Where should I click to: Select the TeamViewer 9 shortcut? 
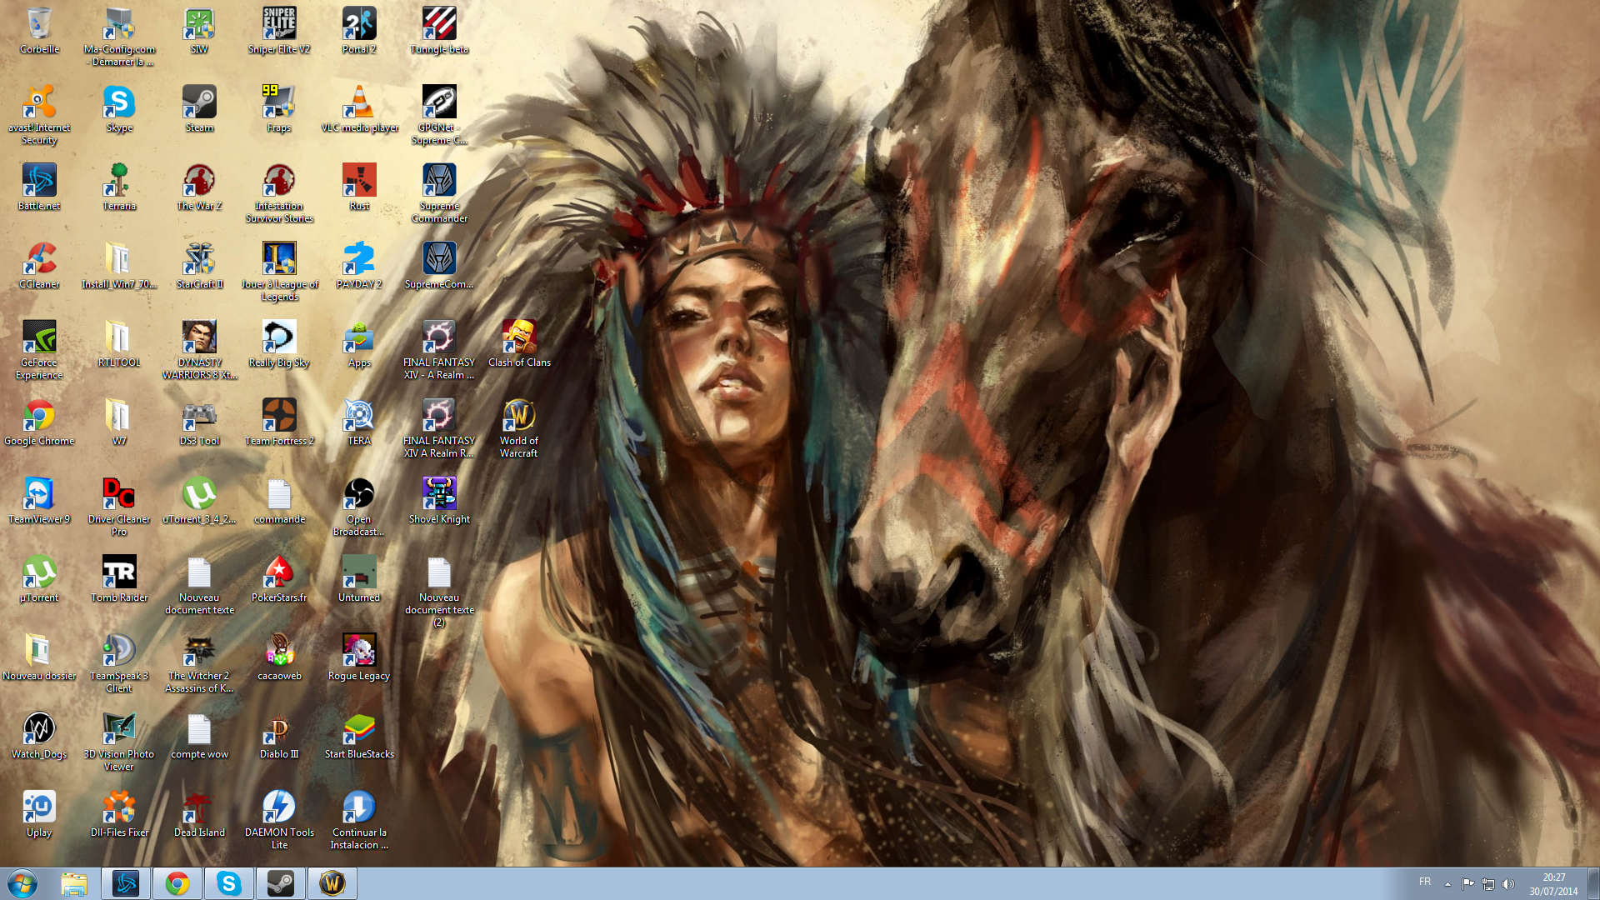(x=39, y=501)
